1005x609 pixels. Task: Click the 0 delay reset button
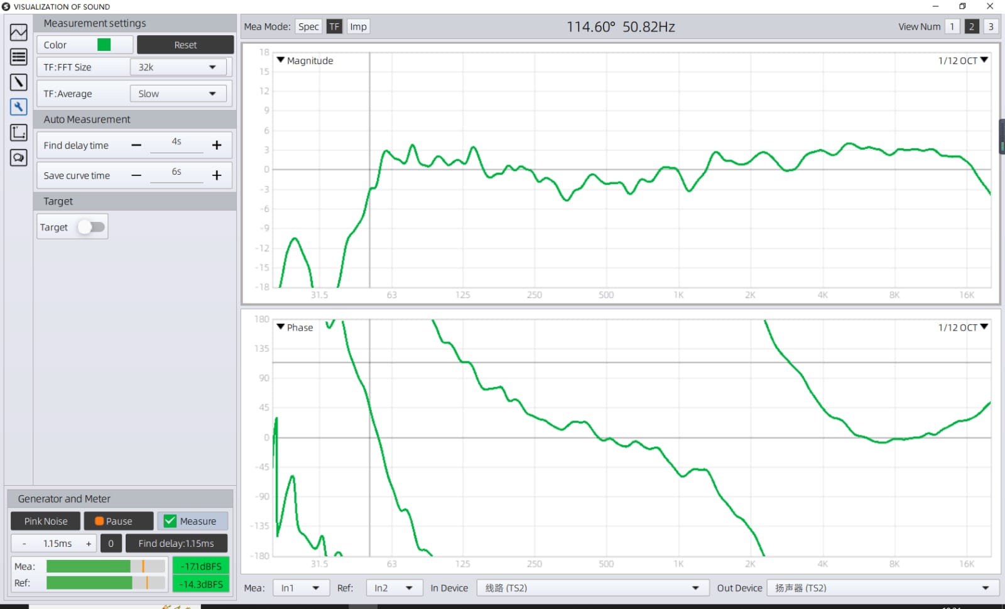coord(111,544)
